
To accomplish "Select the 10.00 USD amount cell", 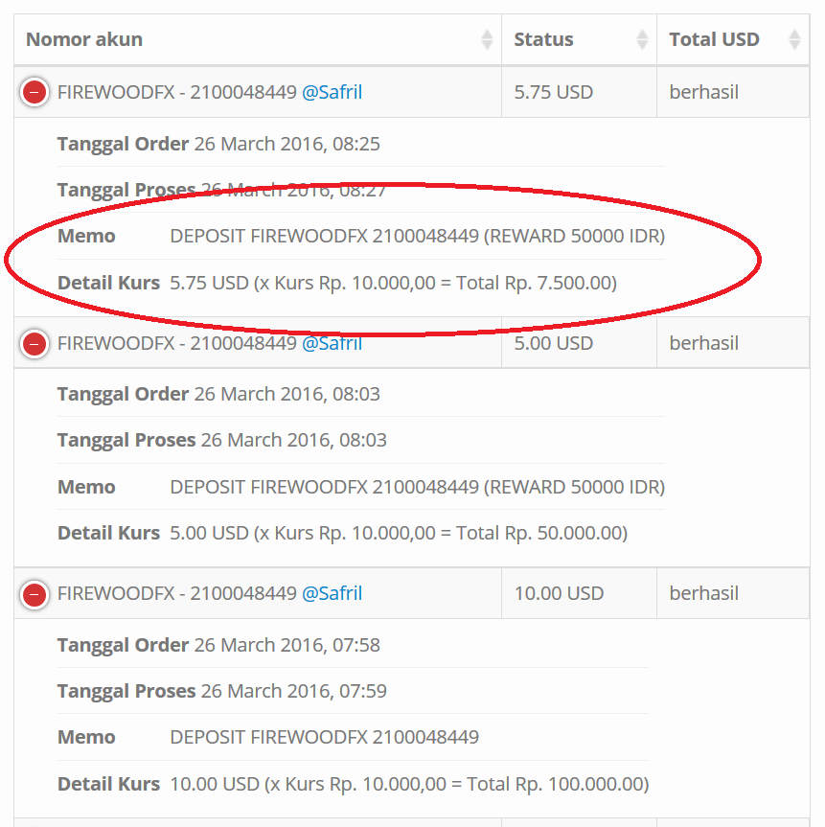I will point(579,593).
